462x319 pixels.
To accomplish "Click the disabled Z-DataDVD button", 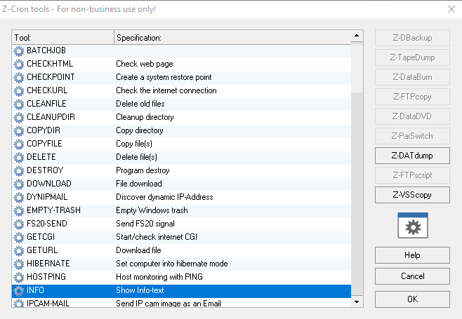I will (412, 116).
